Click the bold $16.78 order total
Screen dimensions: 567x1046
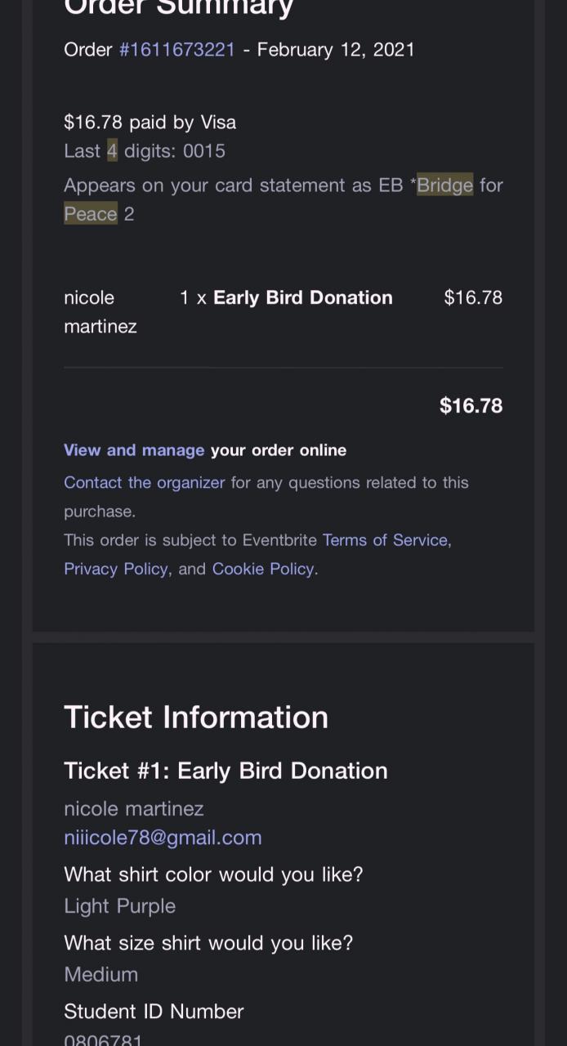[471, 406]
